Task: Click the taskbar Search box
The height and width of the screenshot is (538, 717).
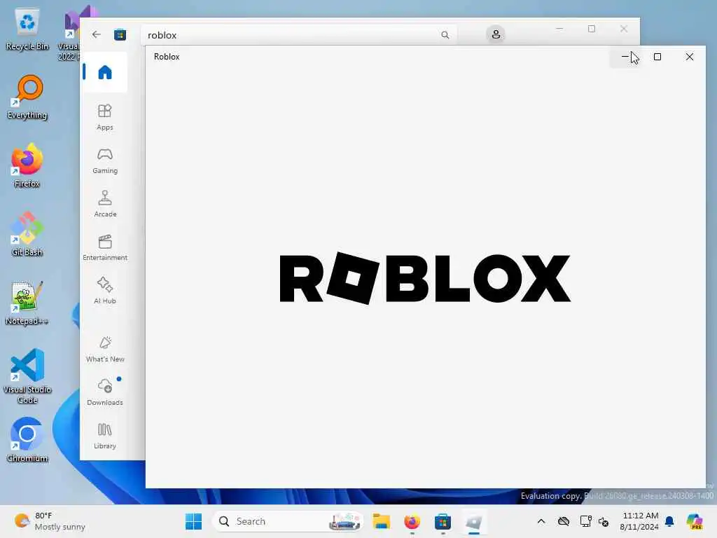Action: click(288, 521)
